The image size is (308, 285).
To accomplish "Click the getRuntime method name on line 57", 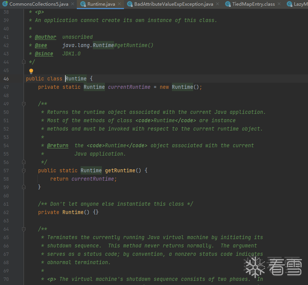I will (x=120, y=170).
